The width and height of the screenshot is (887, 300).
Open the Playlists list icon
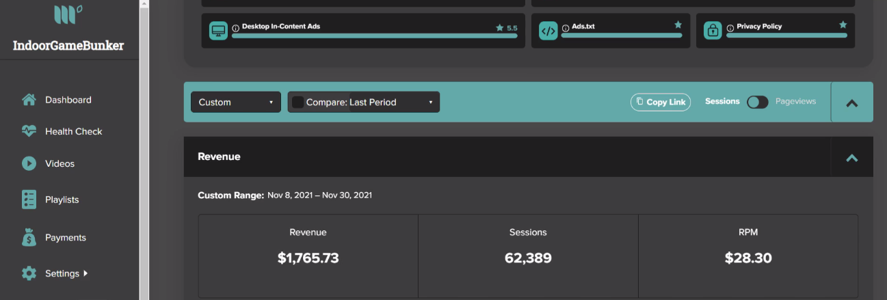tap(29, 200)
